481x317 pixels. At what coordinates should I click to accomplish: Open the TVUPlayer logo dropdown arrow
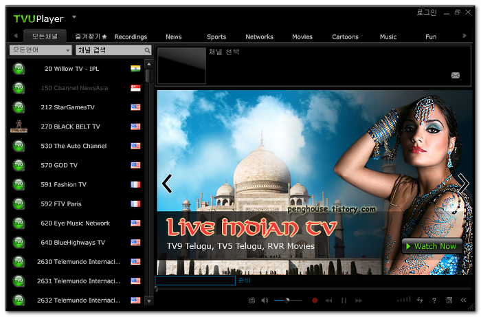(74, 17)
